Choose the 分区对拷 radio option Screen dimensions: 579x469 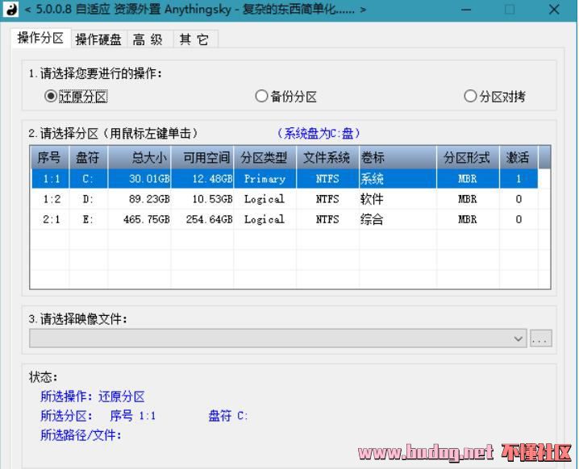[470, 96]
